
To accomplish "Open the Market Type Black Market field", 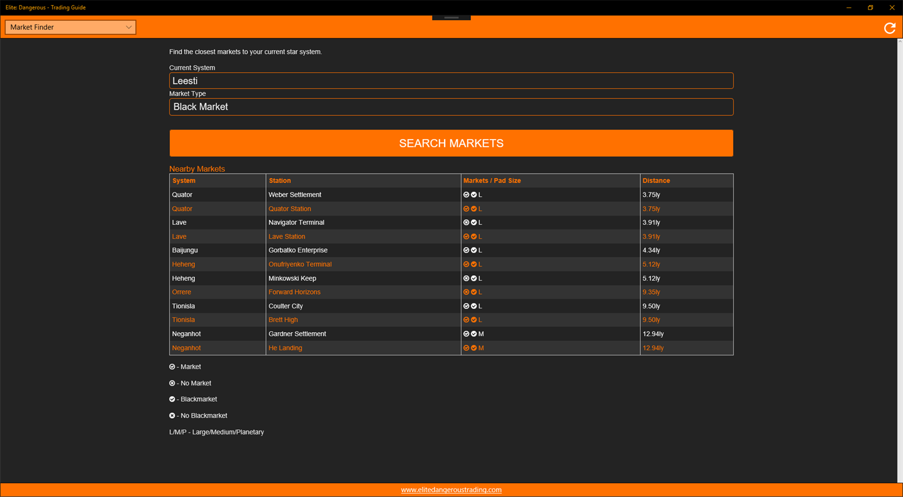I will (x=451, y=107).
